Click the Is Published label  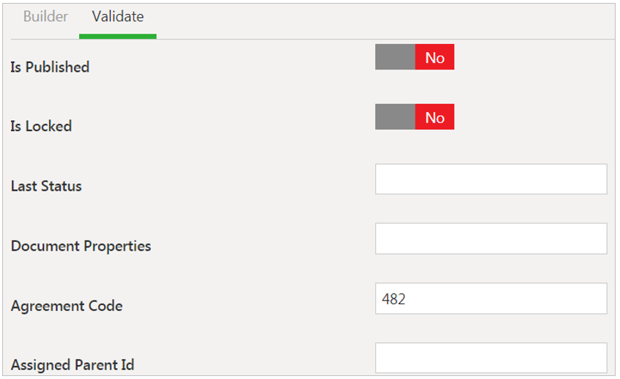pyautogui.click(x=50, y=67)
